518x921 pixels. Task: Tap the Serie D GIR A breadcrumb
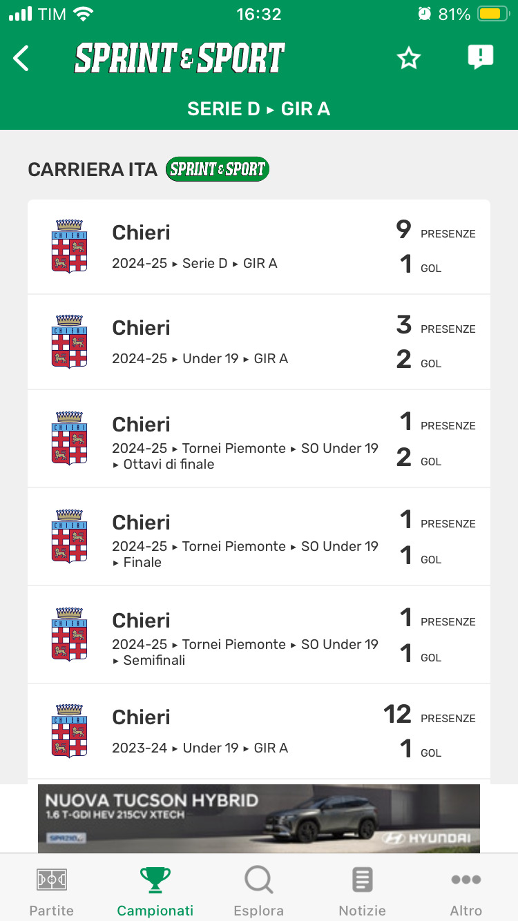(x=259, y=109)
